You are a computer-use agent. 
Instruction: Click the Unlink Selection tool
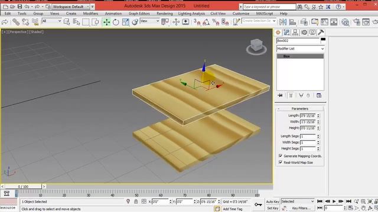click(x=25, y=22)
